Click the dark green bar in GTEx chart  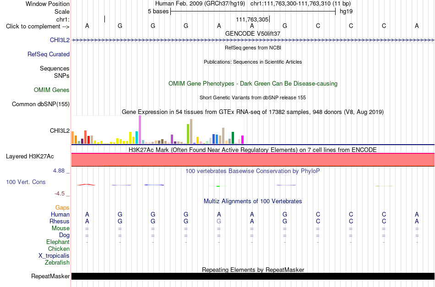coord(233,138)
